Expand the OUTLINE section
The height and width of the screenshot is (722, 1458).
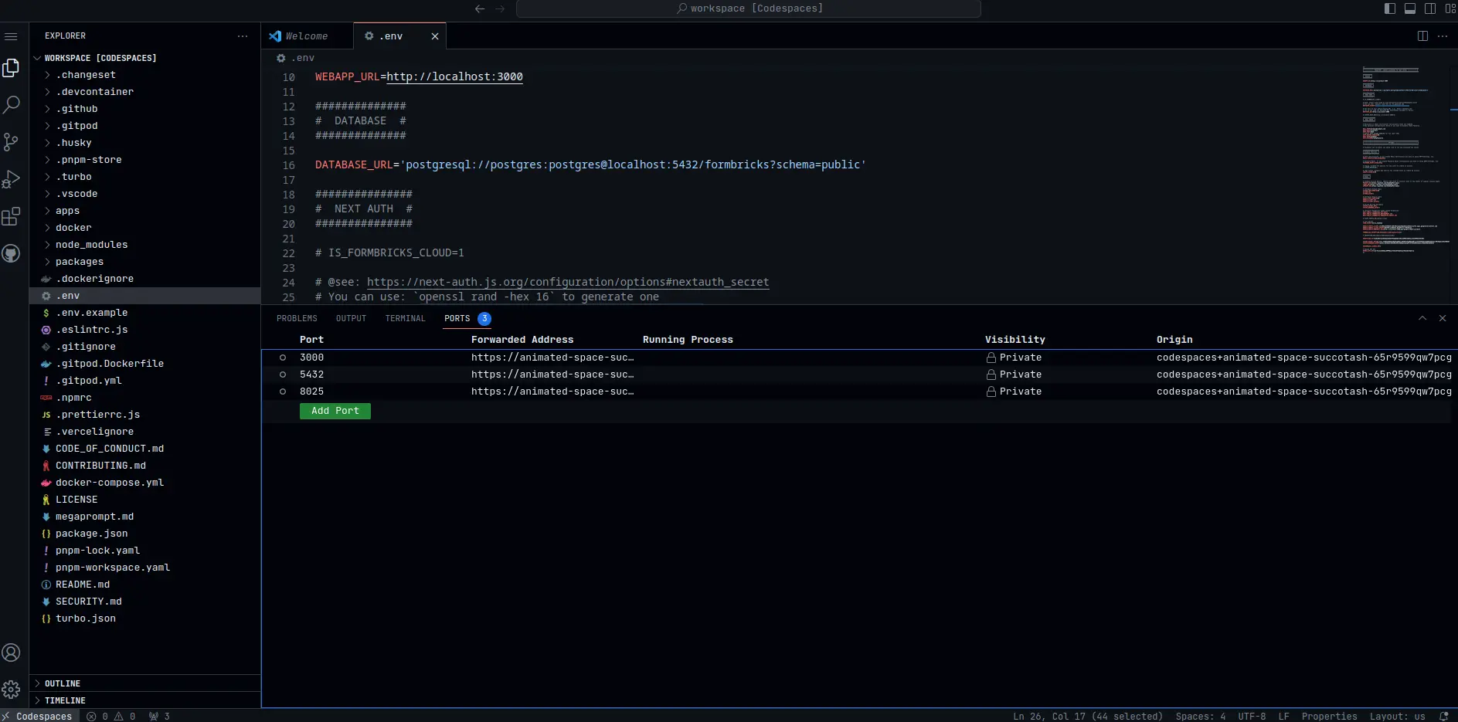(62, 683)
